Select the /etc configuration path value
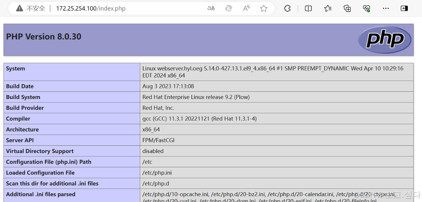Screen dimensions: 422x202 coord(147,162)
